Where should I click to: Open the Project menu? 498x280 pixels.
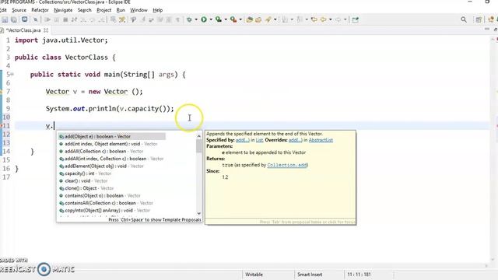point(103,10)
